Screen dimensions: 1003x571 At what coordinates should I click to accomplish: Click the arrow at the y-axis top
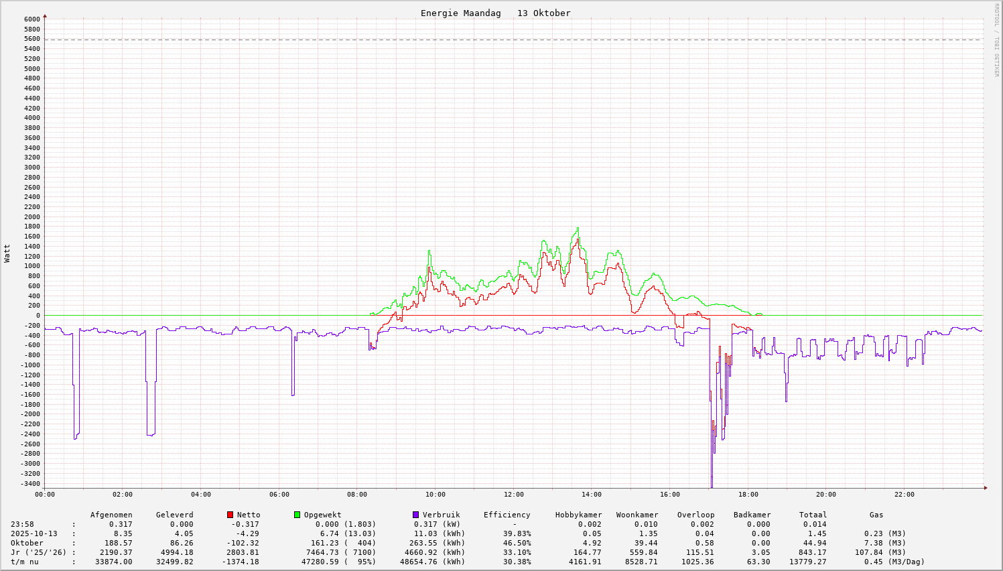coord(45,15)
